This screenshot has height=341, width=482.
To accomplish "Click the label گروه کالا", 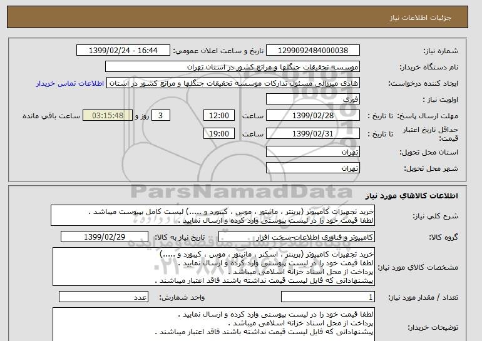I will pos(443,237).
